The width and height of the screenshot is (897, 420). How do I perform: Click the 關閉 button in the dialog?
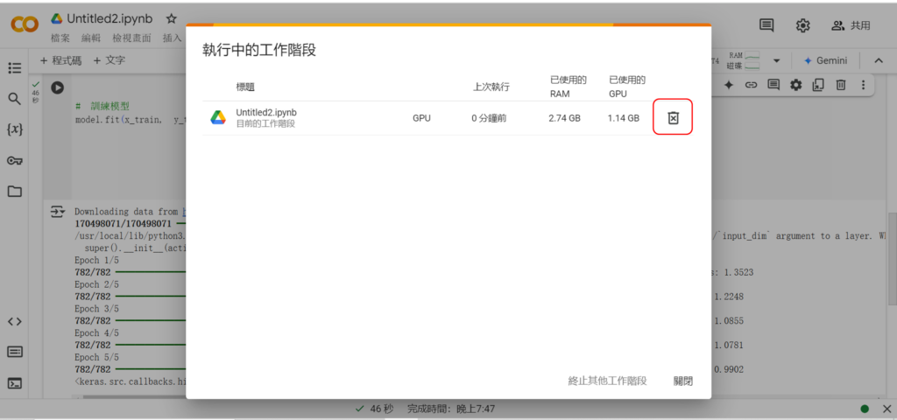click(683, 381)
